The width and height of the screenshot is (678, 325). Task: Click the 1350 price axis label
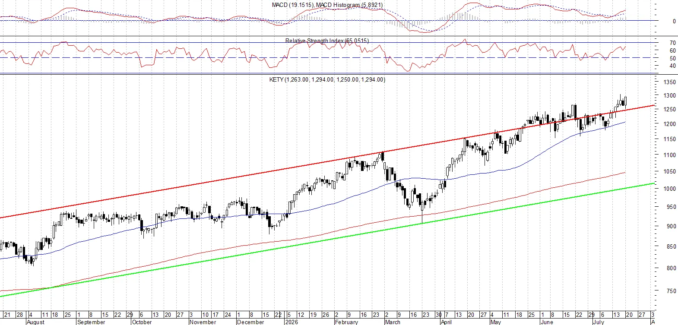pyautogui.click(x=670, y=82)
